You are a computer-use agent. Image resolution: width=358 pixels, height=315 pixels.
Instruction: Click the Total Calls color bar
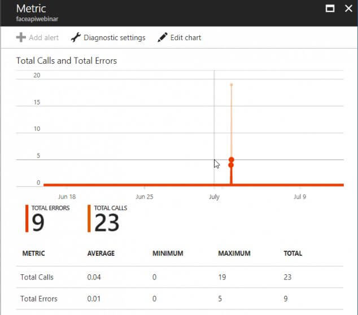point(89,218)
